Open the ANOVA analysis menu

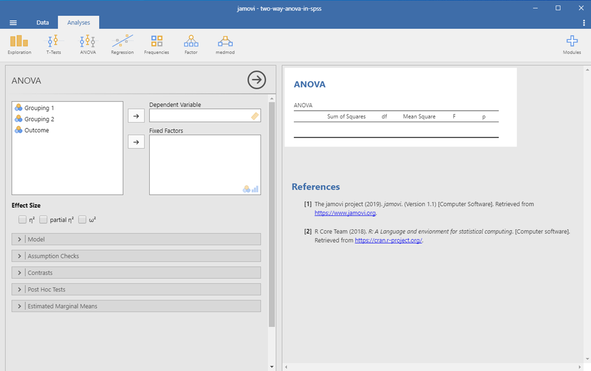pos(88,45)
